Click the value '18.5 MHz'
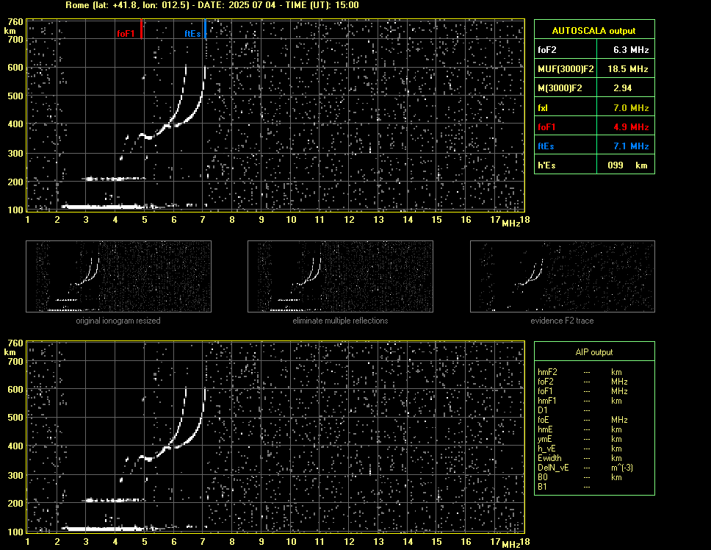This screenshot has height=550, width=711. tap(628, 69)
